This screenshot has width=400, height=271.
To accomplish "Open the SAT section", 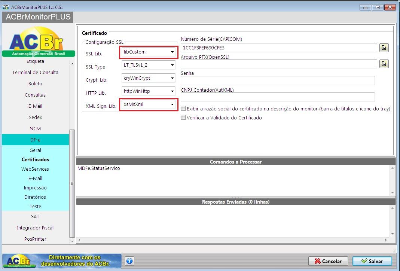I will [x=35, y=217].
